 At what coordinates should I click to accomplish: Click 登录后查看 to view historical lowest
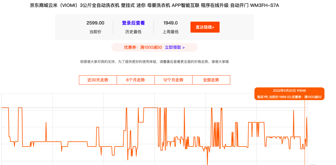[x=133, y=23]
